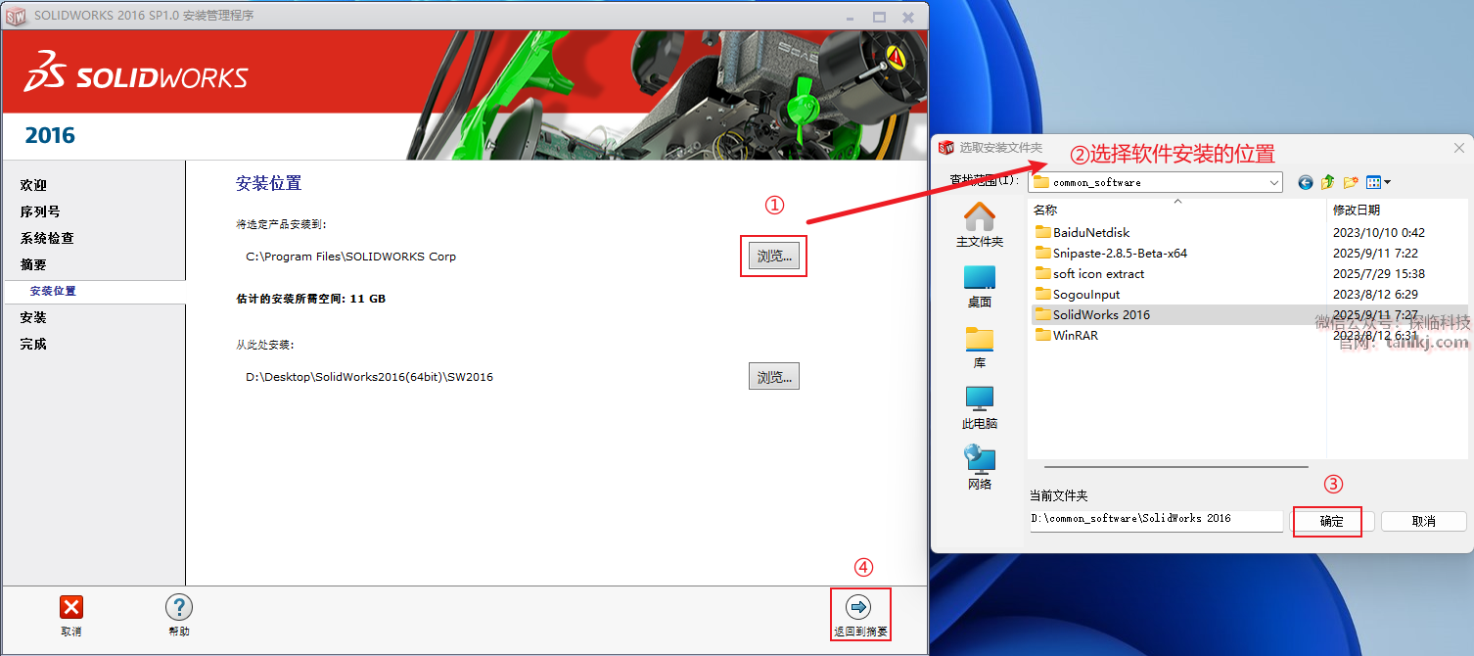
Task: Select the soft icon extract folder
Action: coord(1089,274)
